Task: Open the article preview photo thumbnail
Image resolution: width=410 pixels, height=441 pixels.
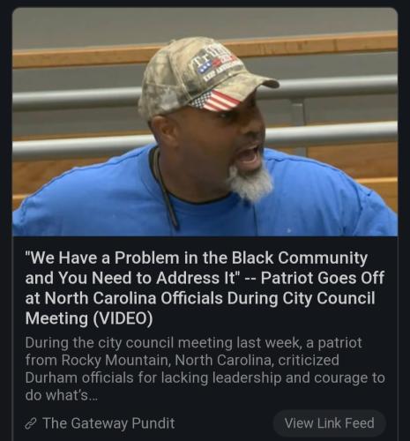Action: click(205, 122)
